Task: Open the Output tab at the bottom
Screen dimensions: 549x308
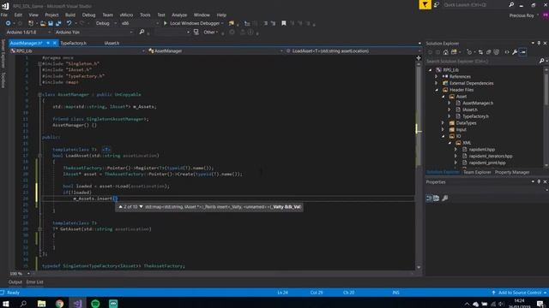Action: coord(15,281)
